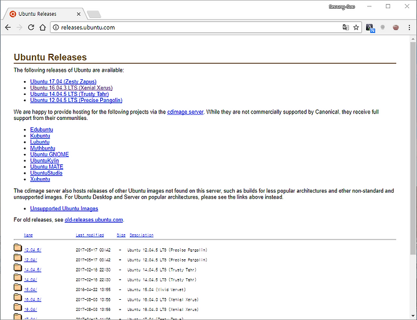Bookmark this page with the star icon
Image resolution: width=417 pixels, height=320 pixels.
click(x=356, y=27)
